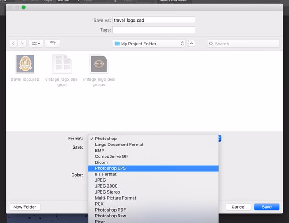The image size is (289, 223).
Task: Select JPEG in the format list
Action: pos(100,180)
